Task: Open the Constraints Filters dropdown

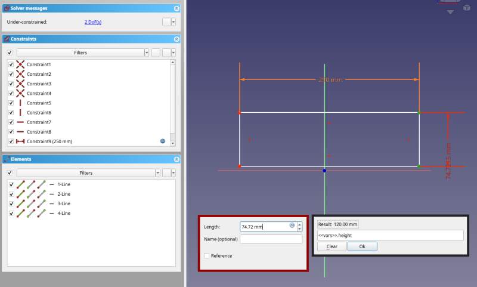Action: [146, 53]
